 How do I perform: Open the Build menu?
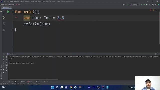tap(32, 2)
